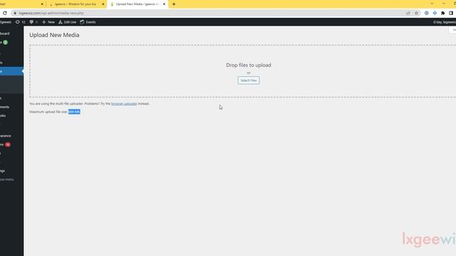Open Comments in the sidebar
Viewport: 456px width, 256px height.
(x=5, y=107)
